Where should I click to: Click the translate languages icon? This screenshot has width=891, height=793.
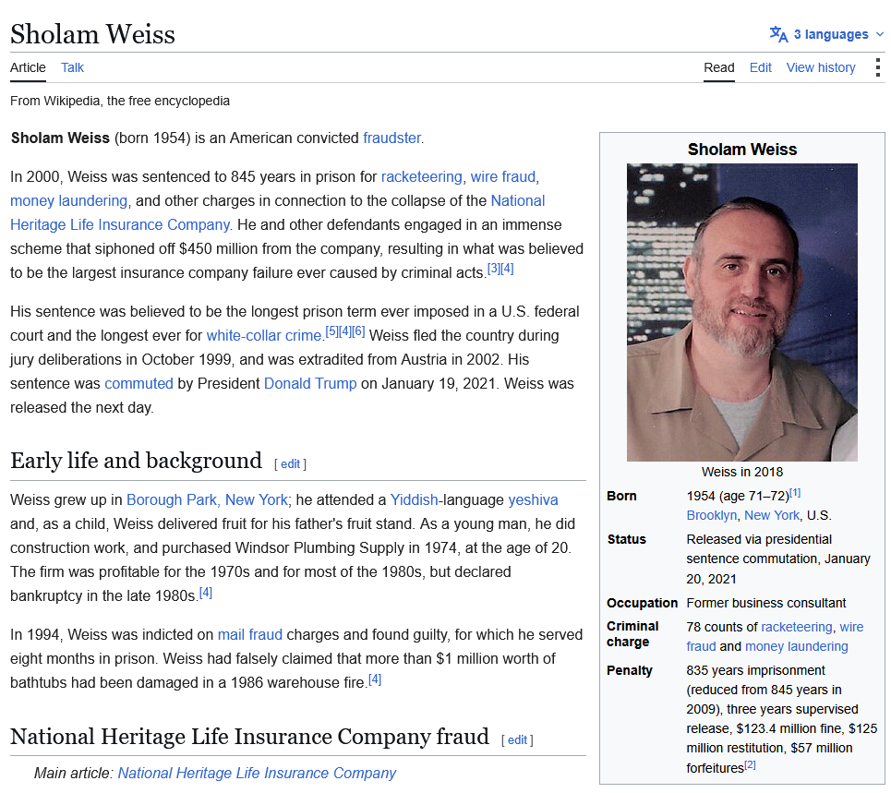(778, 35)
